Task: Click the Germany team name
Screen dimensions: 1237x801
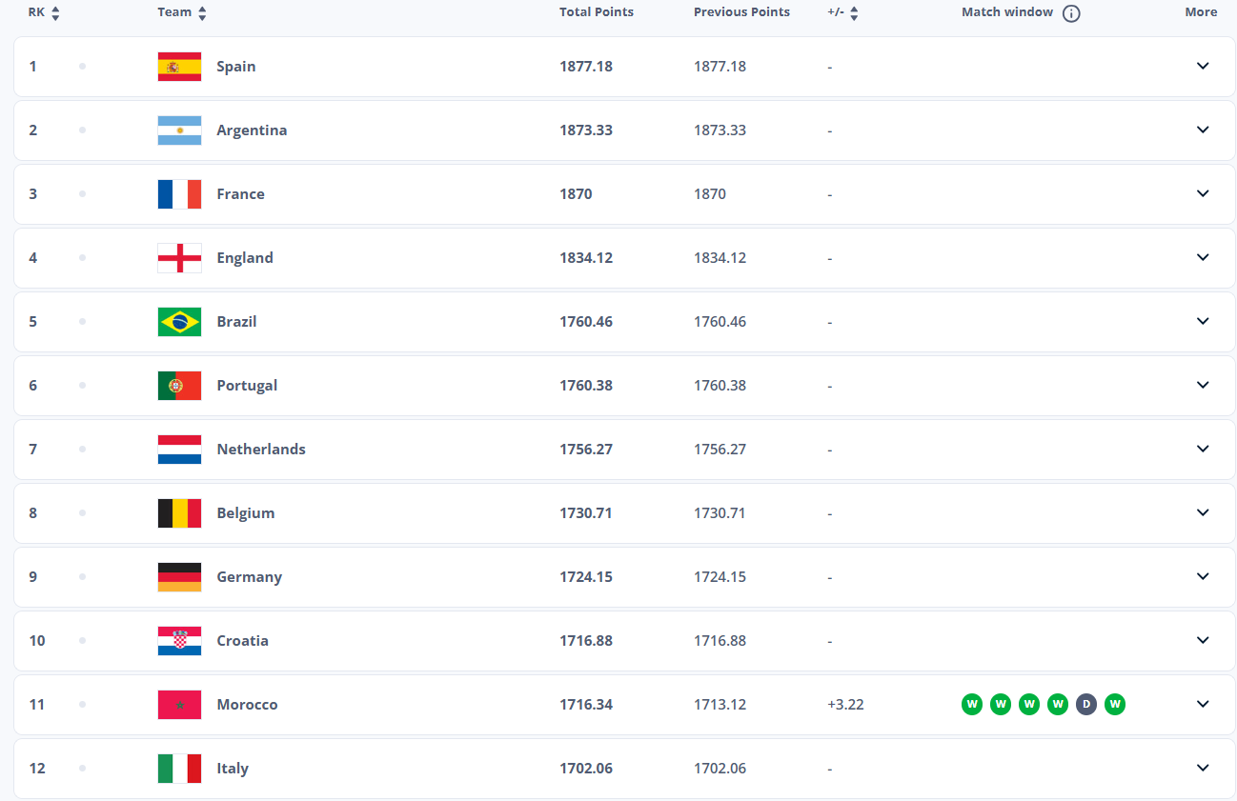Action: [249, 577]
